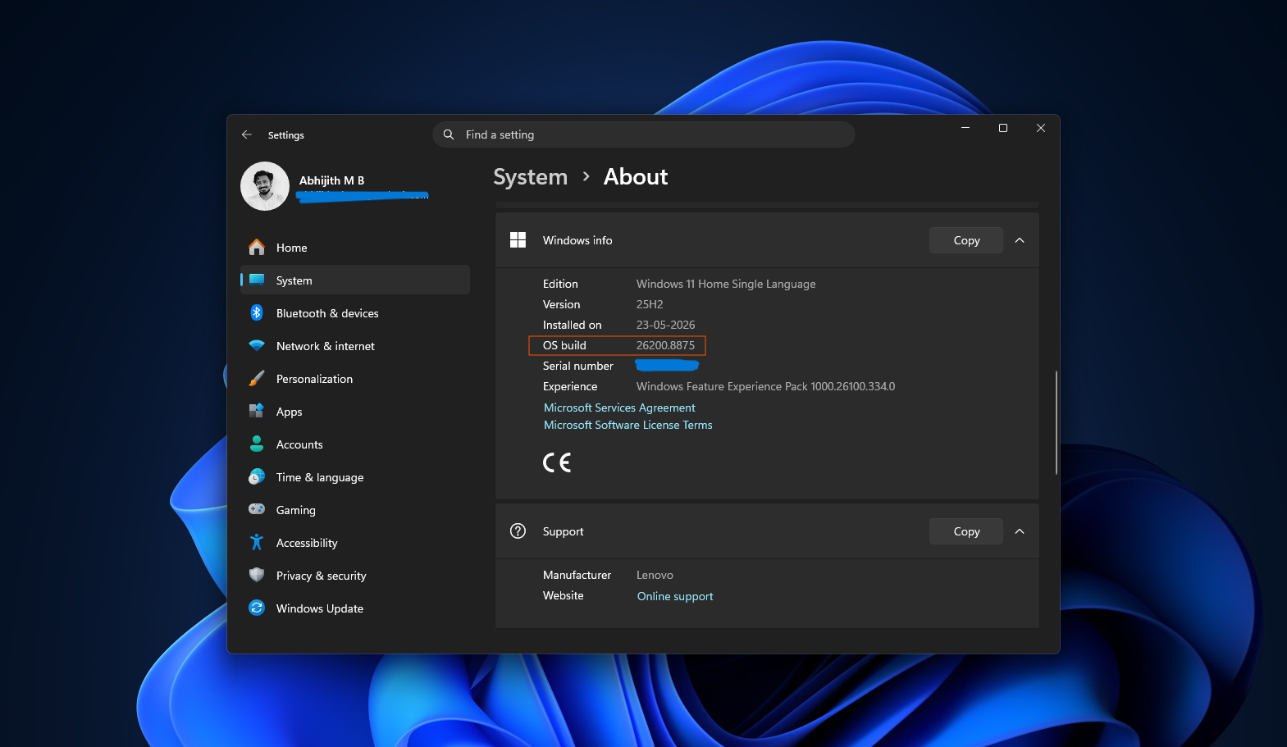Click the Bluetooth icon in sidebar
The image size is (1287, 747).
tap(257, 312)
